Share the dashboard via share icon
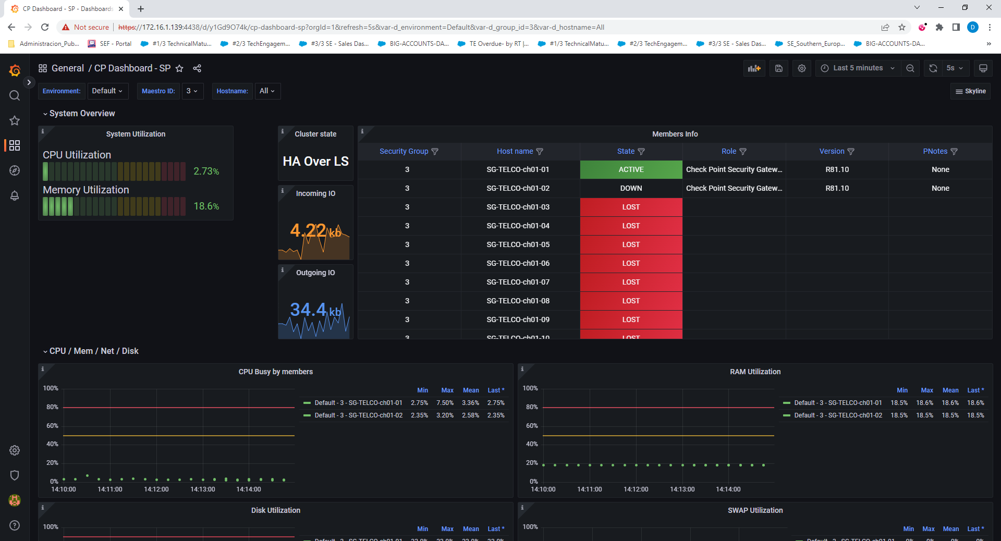 pos(197,68)
